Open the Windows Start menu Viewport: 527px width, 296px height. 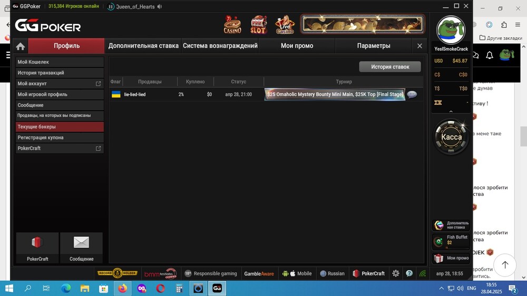click(9, 288)
